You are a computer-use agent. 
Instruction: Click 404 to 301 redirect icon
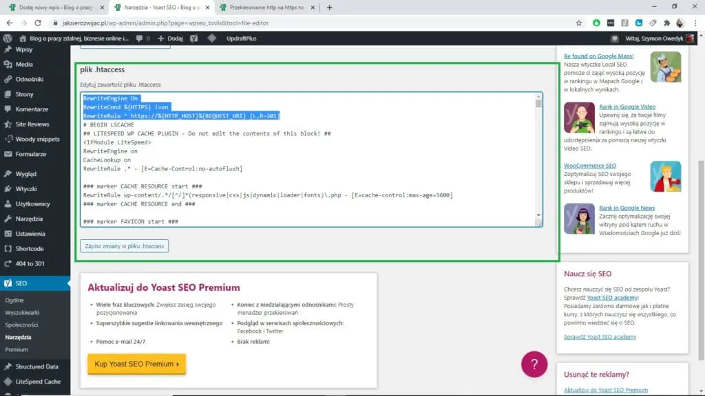coord(8,263)
